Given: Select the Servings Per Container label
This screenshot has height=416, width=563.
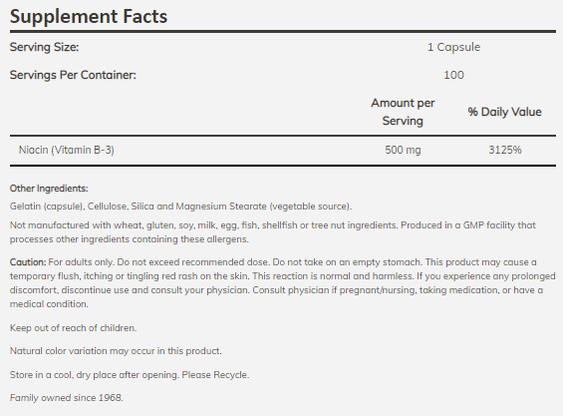Looking at the screenshot, I should pyautogui.click(x=73, y=75).
